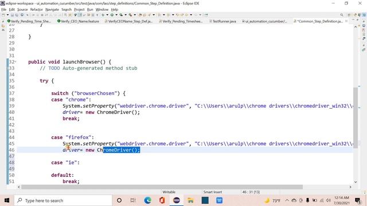The image size is (367, 206).
Task: Toggle the highlighted block selection toolbar button
Action: coord(80,15)
